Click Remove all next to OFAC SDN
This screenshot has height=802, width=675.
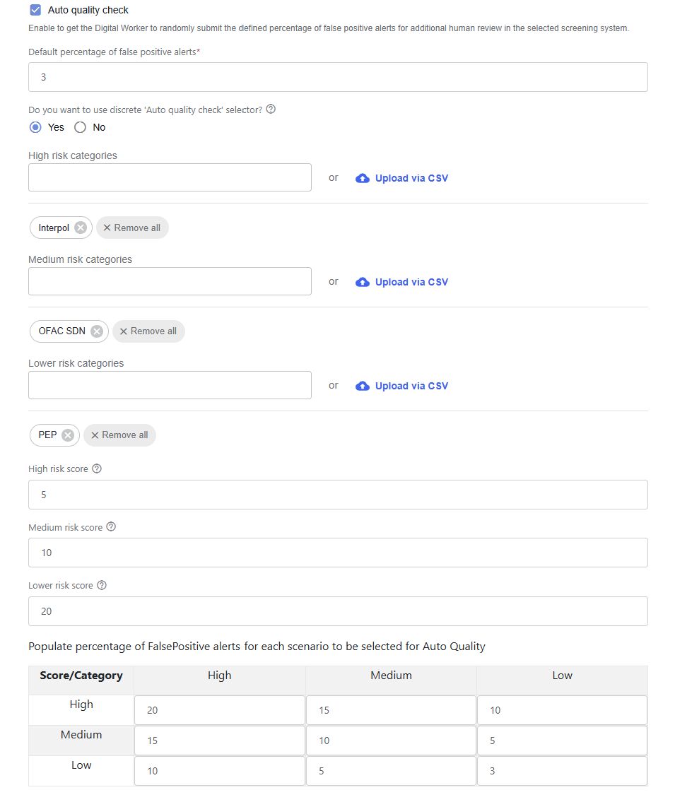tap(148, 331)
